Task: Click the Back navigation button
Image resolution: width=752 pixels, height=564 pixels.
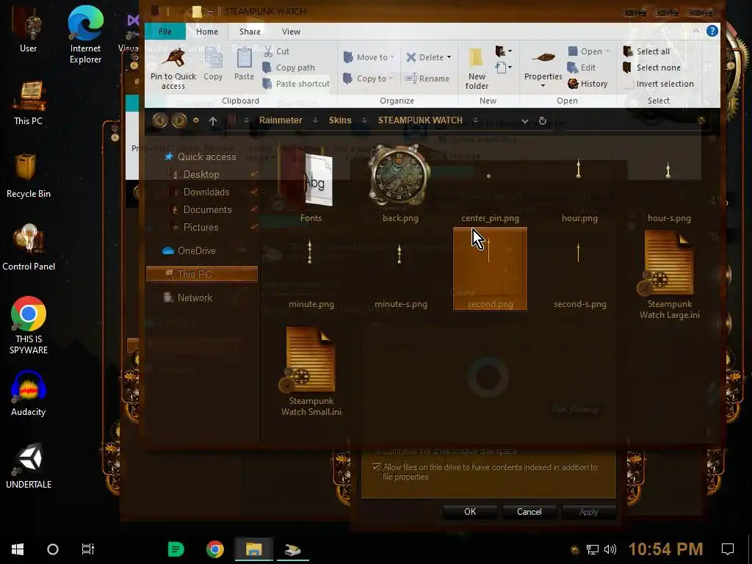Action: 159,120
